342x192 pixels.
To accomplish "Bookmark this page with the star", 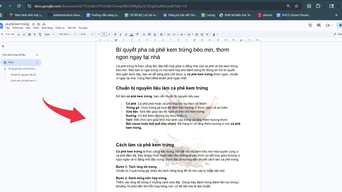I will (296, 6).
